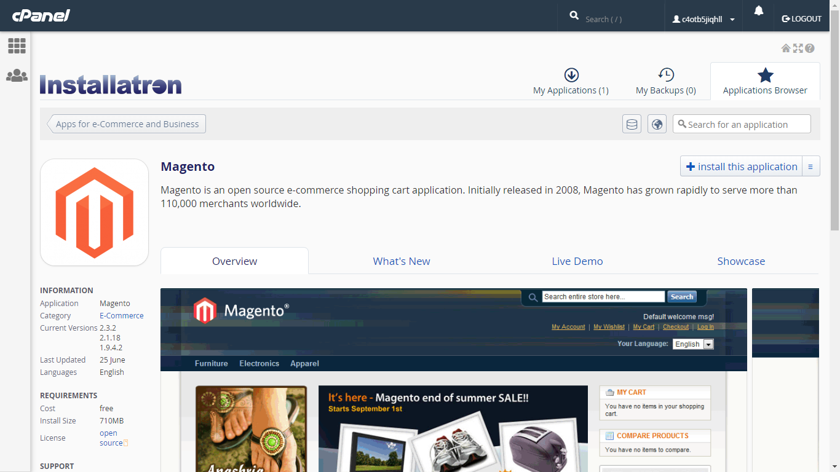Select the Overview tab
Image resolution: width=840 pixels, height=472 pixels.
coord(234,261)
